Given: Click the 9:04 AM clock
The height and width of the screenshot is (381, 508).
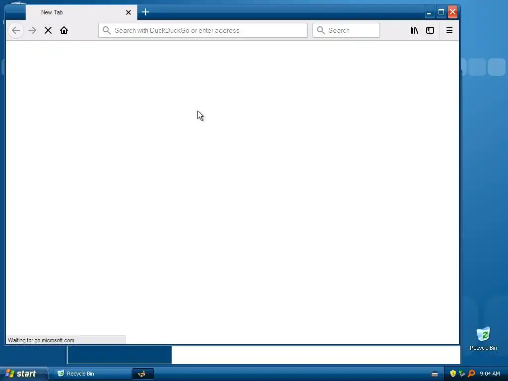Looking at the screenshot, I should coord(490,374).
